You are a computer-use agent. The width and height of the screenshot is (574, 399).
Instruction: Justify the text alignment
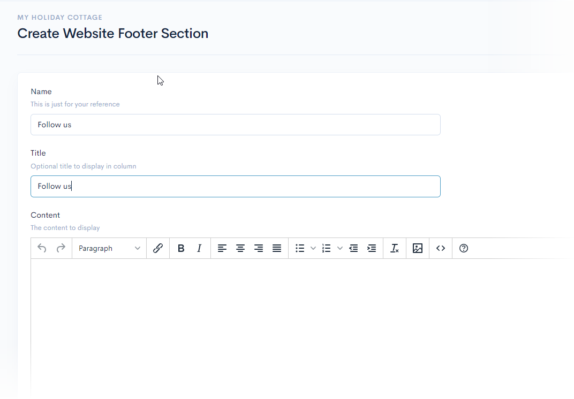277,248
